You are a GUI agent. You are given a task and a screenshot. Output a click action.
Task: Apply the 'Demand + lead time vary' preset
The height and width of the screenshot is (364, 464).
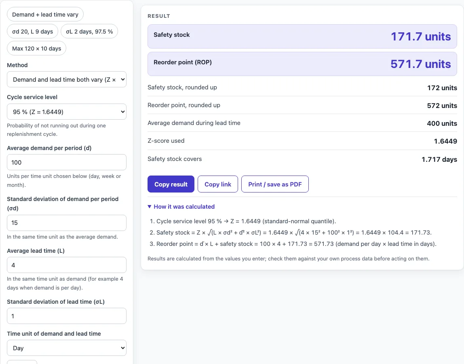point(45,15)
